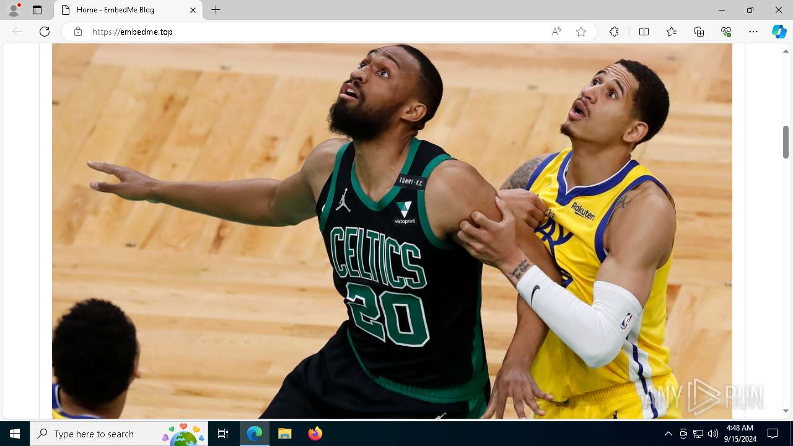This screenshot has width=793, height=446.
Task: Open clock showing 4:48 AM
Action: tap(741, 434)
